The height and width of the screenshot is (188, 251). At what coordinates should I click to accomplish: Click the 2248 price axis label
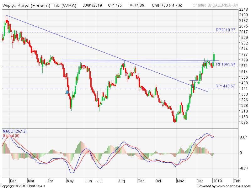[x=243, y=9]
